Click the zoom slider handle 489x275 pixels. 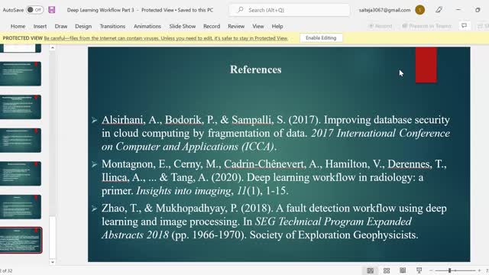tap(450, 270)
